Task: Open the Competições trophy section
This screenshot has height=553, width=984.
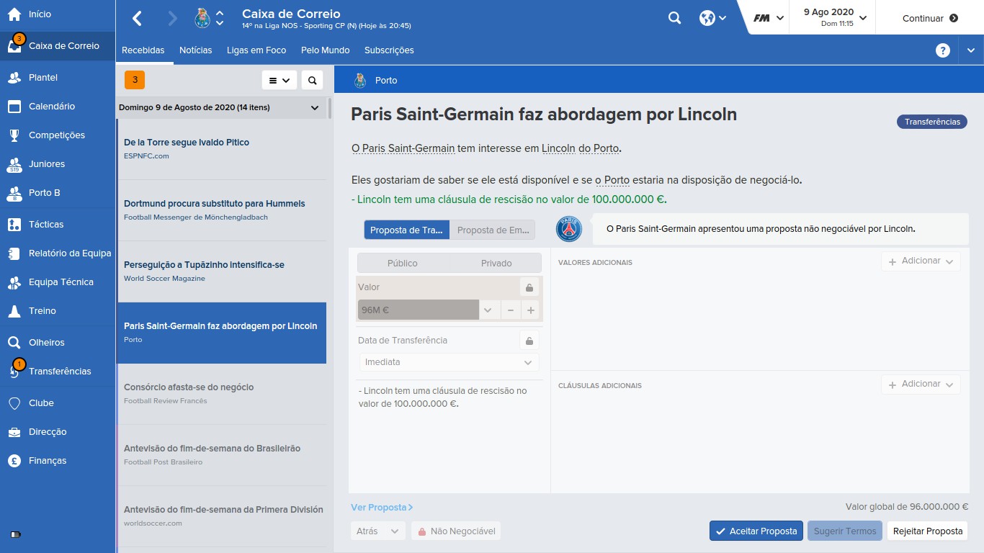Action: point(58,135)
